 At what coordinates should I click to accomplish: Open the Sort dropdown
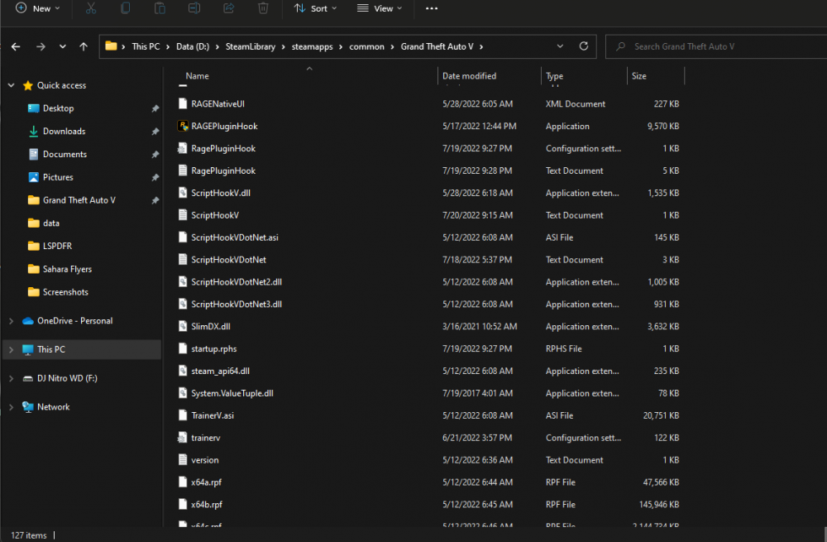[x=315, y=8]
